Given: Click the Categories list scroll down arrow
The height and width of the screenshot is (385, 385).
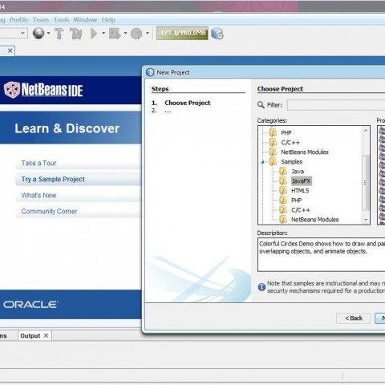Looking at the screenshot, I should [x=366, y=220].
